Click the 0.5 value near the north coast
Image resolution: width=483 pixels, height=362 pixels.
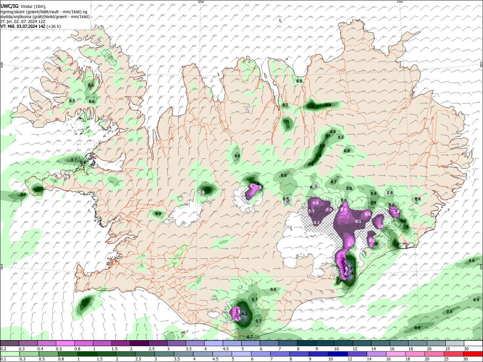pyautogui.click(x=299, y=81)
